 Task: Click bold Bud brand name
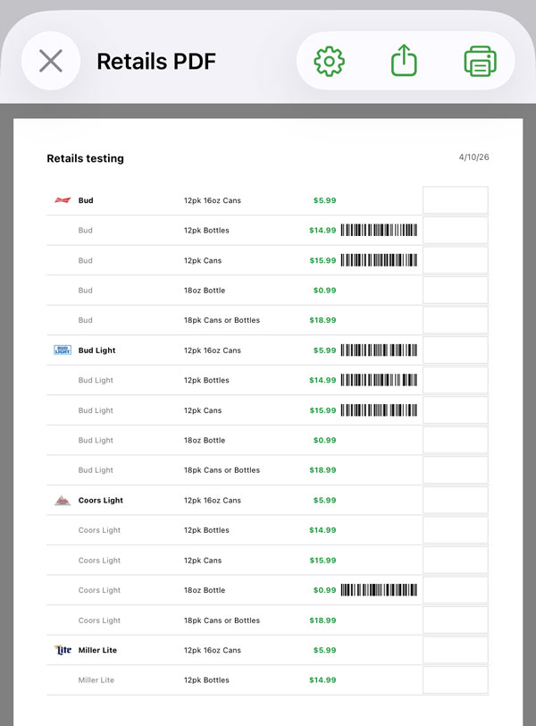pos(86,200)
